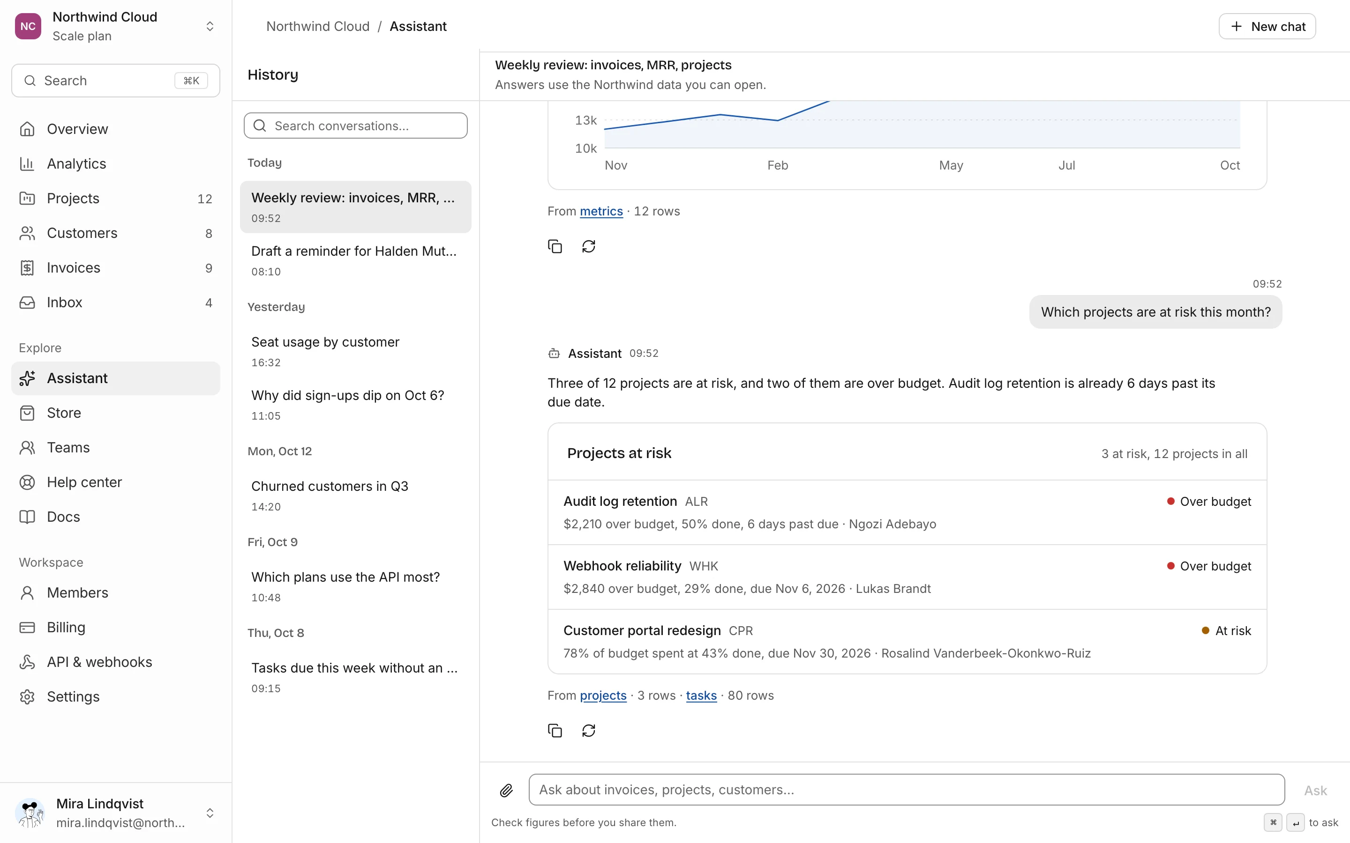Click the Analytics bar chart icon
The image size is (1350, 843).
tap(27, 163)
